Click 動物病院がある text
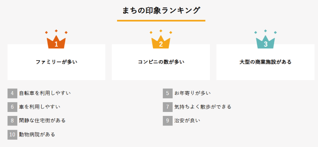This screenshot has width=318, height=147. 37,135
